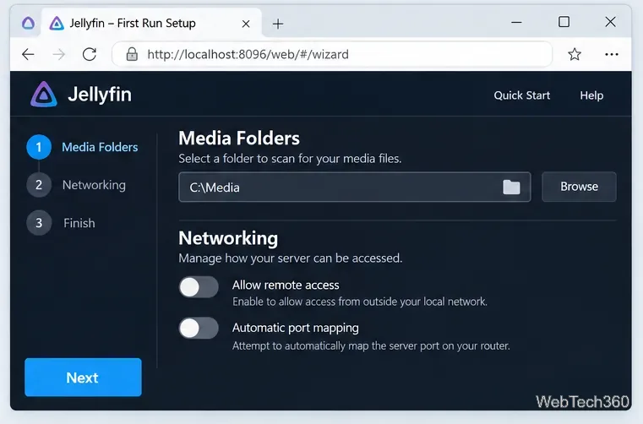Open the Help link in header
Viewport: 643px width, 424px height.
(x=591, y=95)
